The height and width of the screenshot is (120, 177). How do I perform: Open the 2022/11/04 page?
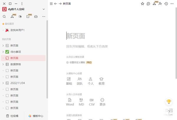coord(23,83)
